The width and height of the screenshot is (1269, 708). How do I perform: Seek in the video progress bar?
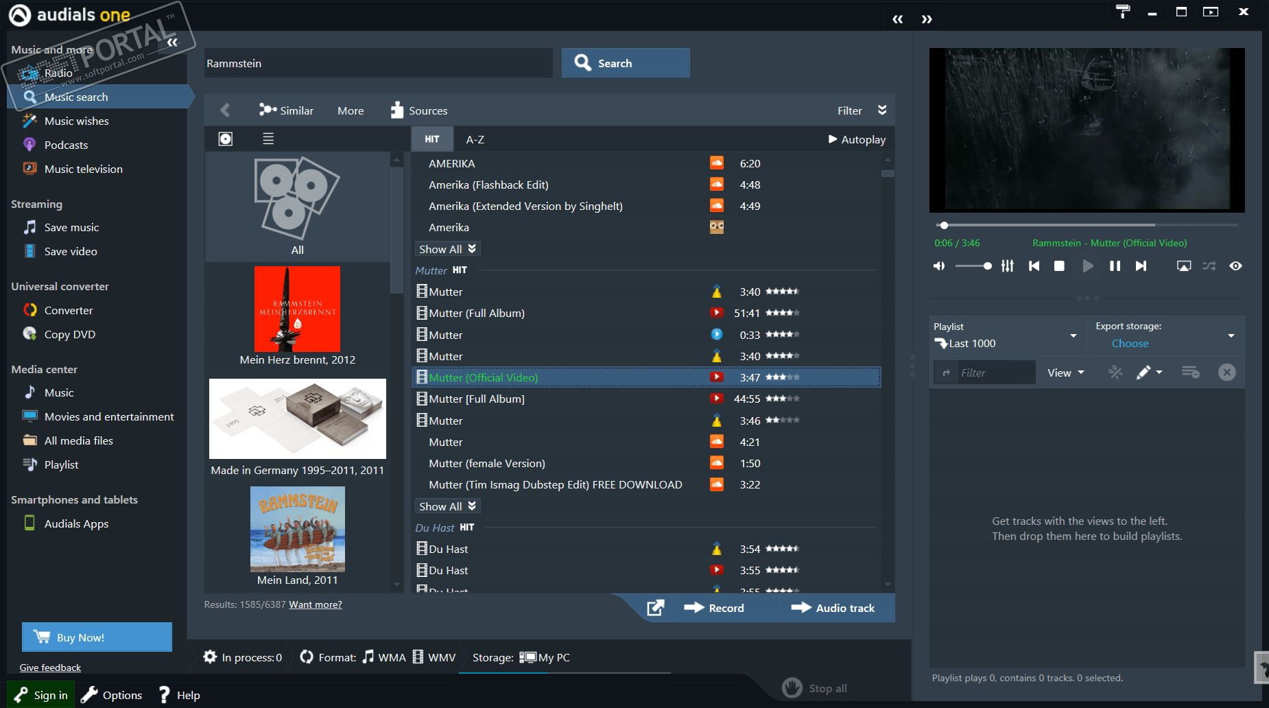[x=1087, y=225]
